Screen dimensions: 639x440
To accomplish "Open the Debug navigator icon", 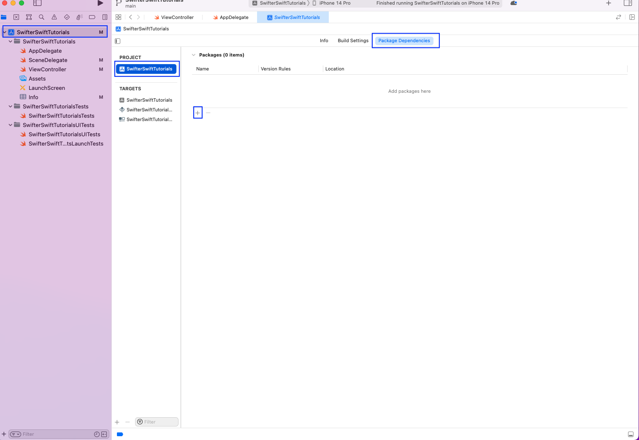I will click(79, 17).
